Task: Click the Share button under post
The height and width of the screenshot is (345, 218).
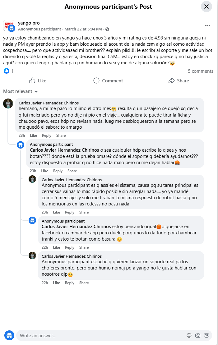Action: (179, 80)
